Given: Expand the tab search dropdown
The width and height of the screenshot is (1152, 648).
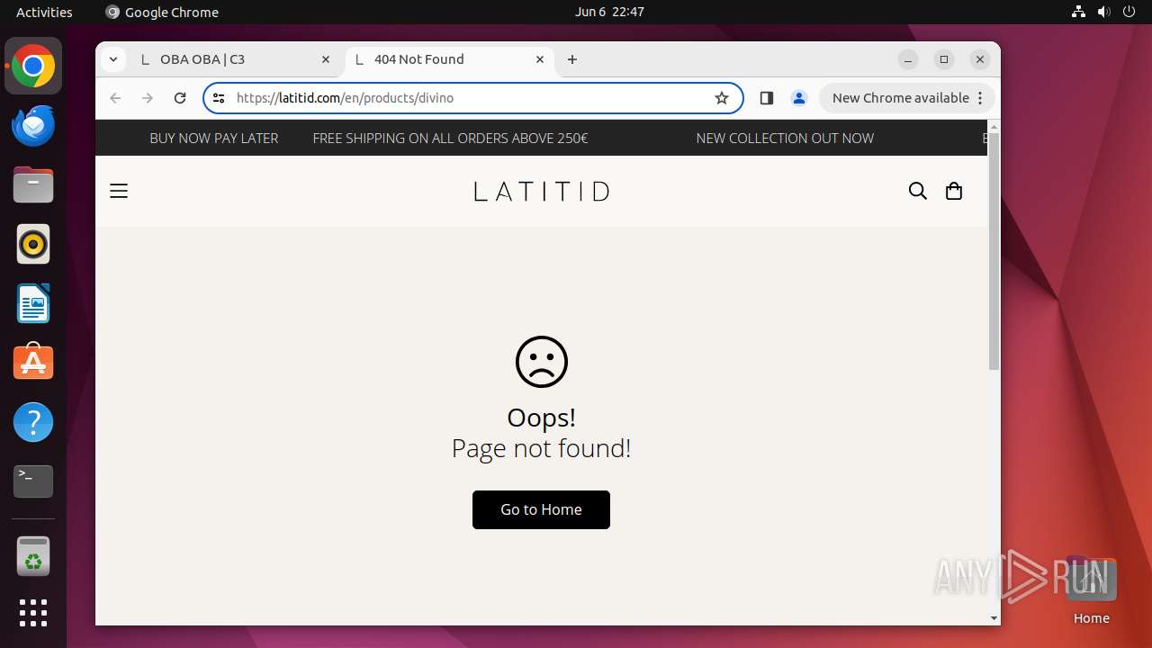Looking at the screenshot, I should pyautogui.click(x=112, y=59).
